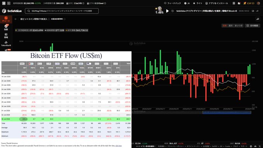The width and height of the screenshot is (263, 148).
Task: Click the card icon beside EXP
Action: [x=239, y=3]
